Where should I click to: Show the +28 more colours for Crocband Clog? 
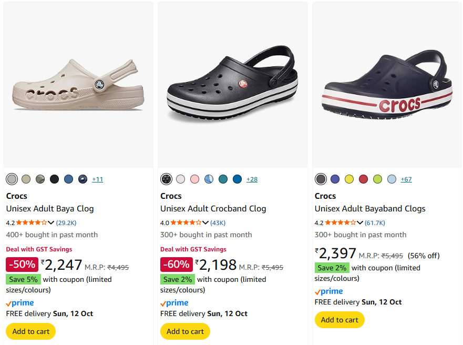[252, 179]
